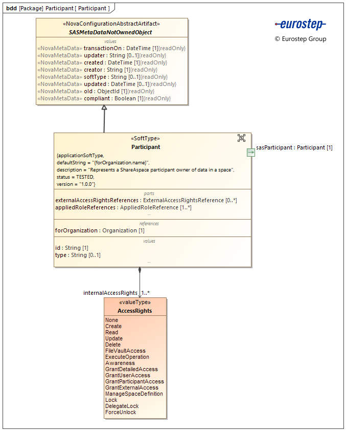
Task: Expand the ellipsis under appliedRoleReferences
Action: 149,214
